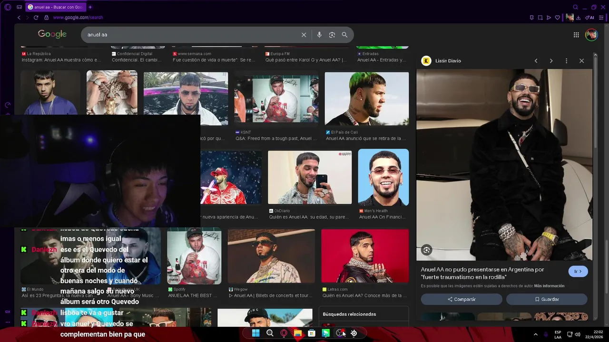Open a new browser tab
Image resolution: width=609 pixels, height=342 pixels.
coord(90,7)
